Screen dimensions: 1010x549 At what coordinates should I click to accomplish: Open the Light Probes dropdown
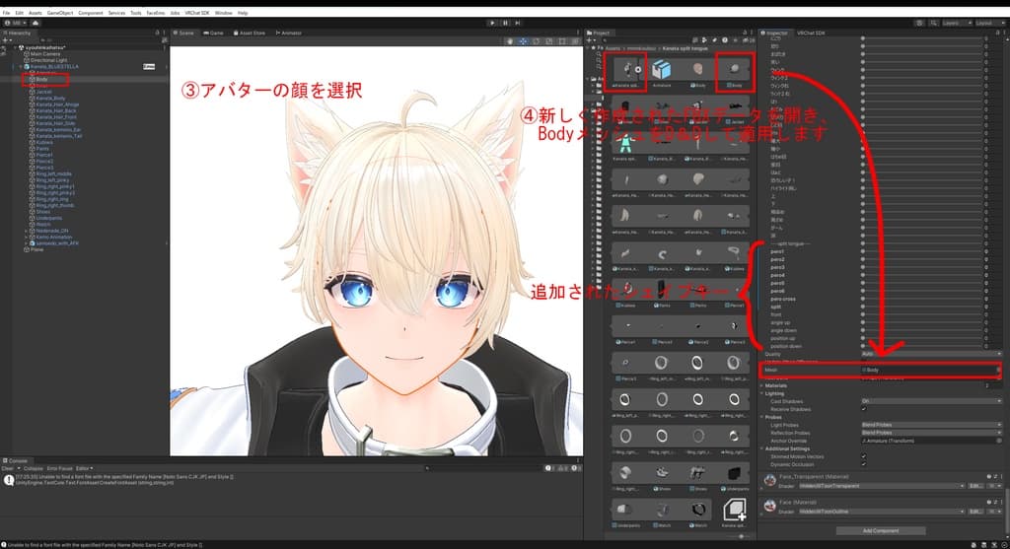point(931,425)
